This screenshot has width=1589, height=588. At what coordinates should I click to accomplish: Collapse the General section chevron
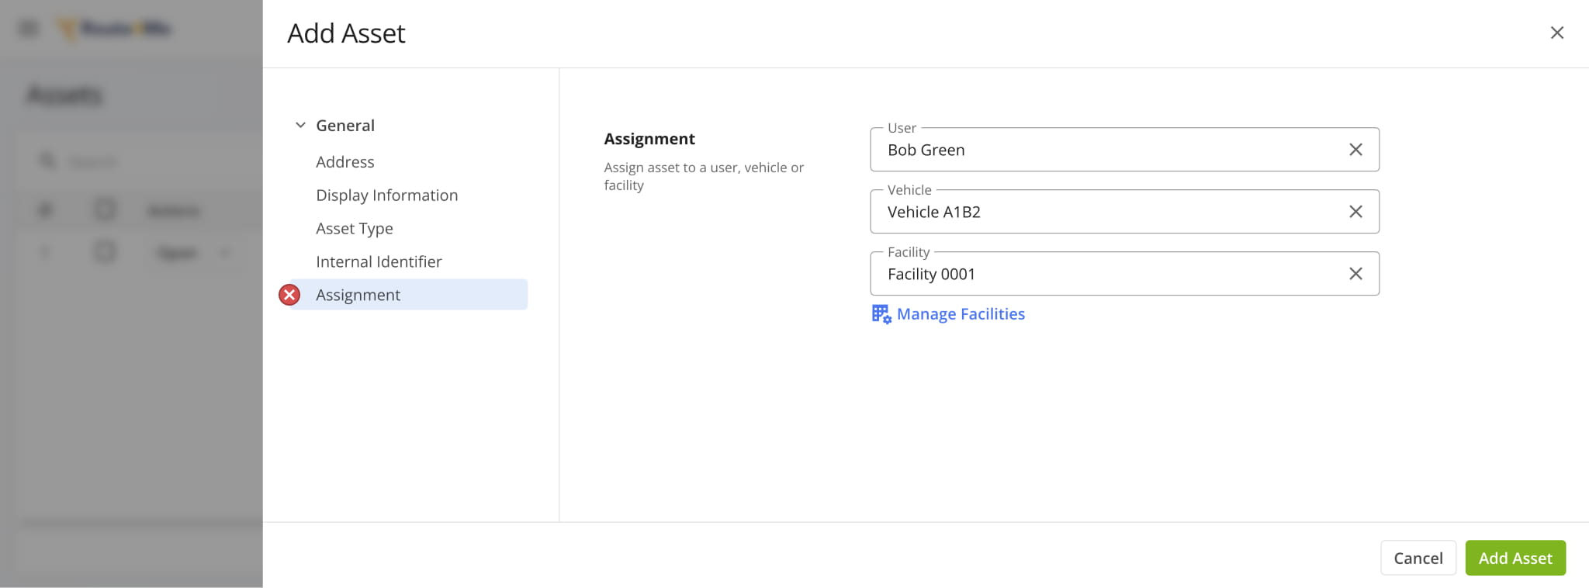pos(300,125)
